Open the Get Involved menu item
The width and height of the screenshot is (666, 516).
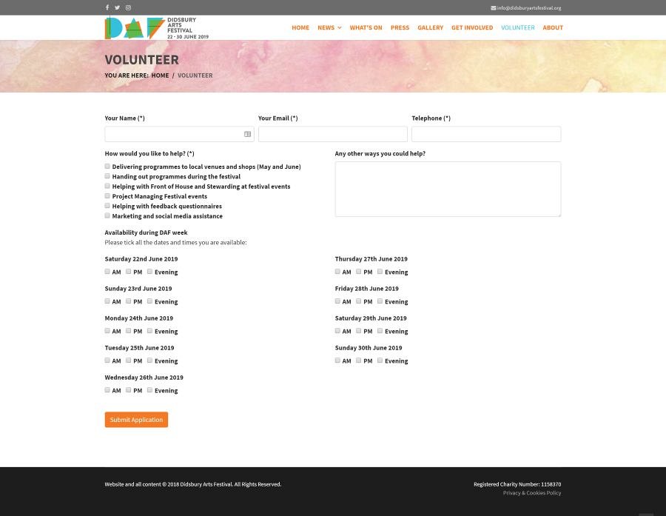(472, 27)
